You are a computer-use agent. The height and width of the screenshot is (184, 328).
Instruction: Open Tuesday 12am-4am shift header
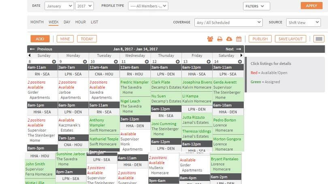pyautogui.click(x=104, y=67)
